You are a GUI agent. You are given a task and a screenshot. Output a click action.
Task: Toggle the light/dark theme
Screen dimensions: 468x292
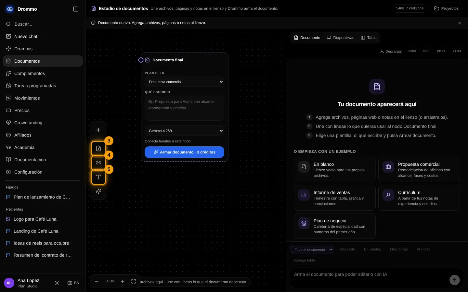[x=57, y=283]
